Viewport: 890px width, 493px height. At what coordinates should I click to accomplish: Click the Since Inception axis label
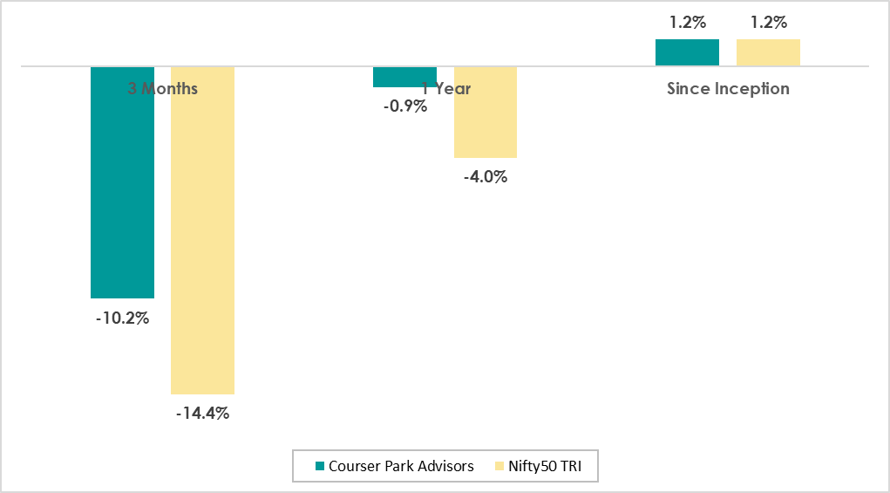point(728,89)
